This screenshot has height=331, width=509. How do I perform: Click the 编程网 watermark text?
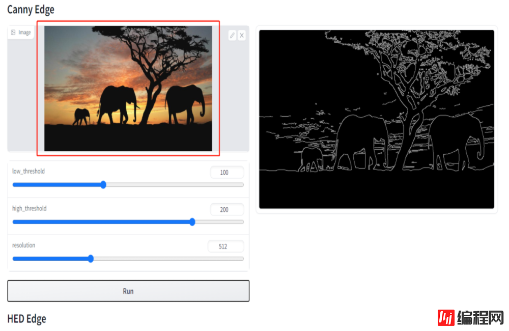pos(480,318)
